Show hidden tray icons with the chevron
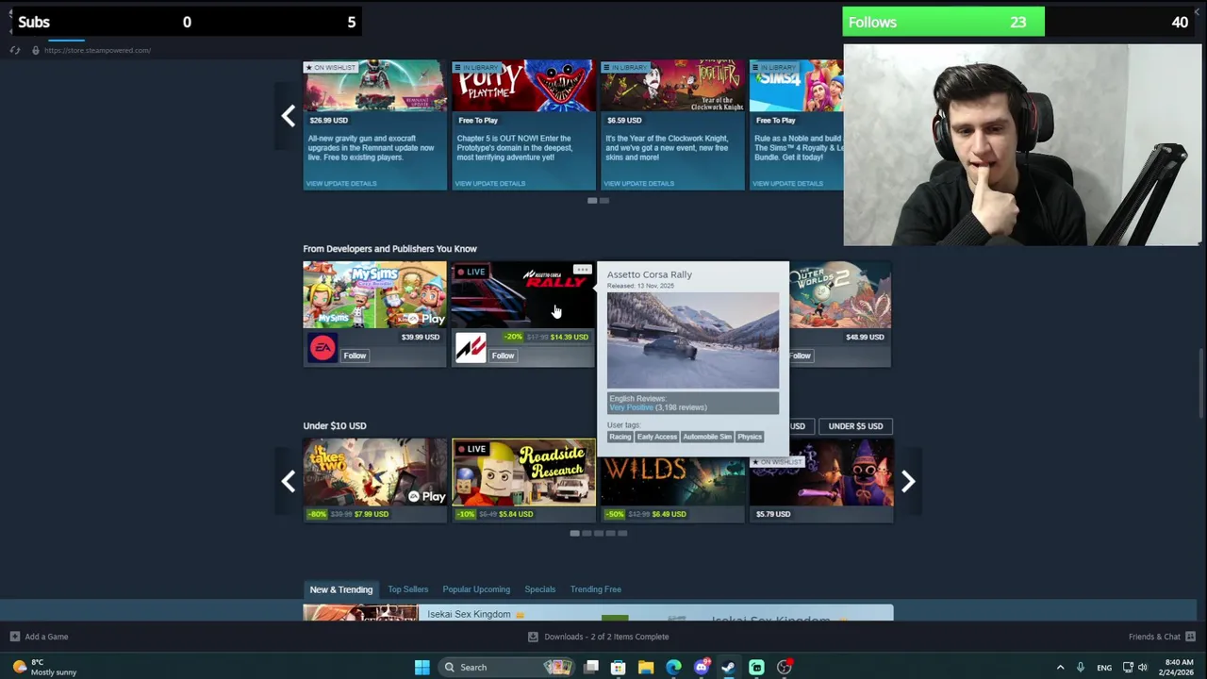The width and height of the screenshot is (1207, 679). tap(1060, 667)
